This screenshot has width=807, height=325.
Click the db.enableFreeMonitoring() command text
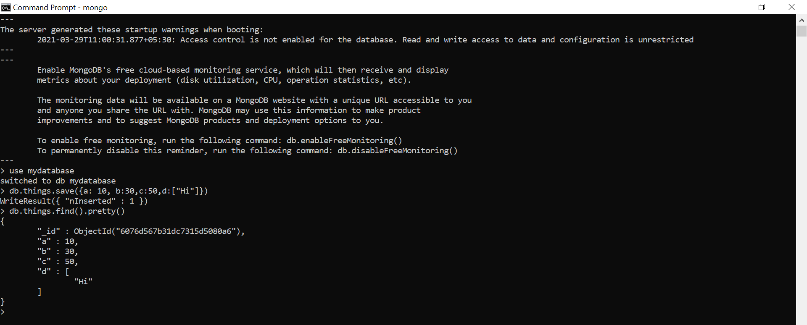tap(344, 141)
